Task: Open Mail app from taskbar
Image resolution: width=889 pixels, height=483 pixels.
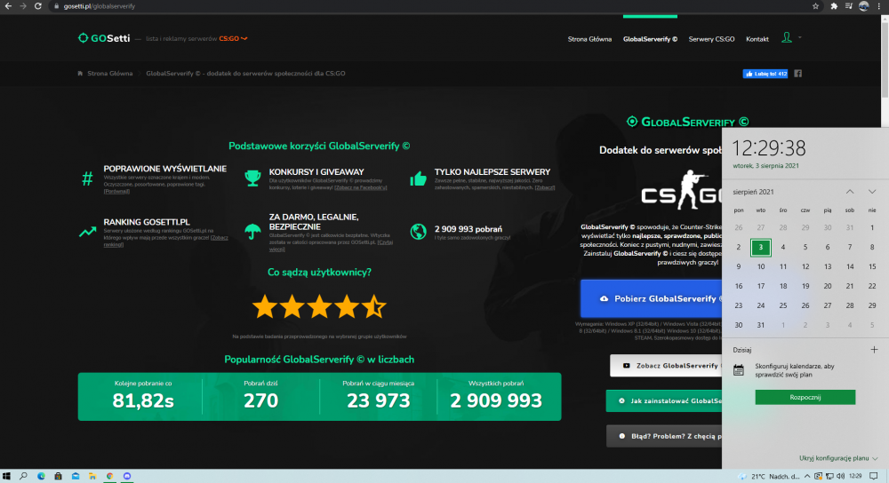Action: click(x=76, y=476)
